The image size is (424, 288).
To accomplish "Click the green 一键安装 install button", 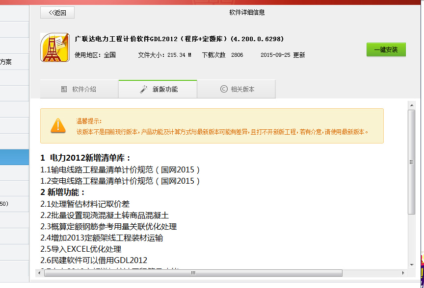I will click(x=386, y=49).
